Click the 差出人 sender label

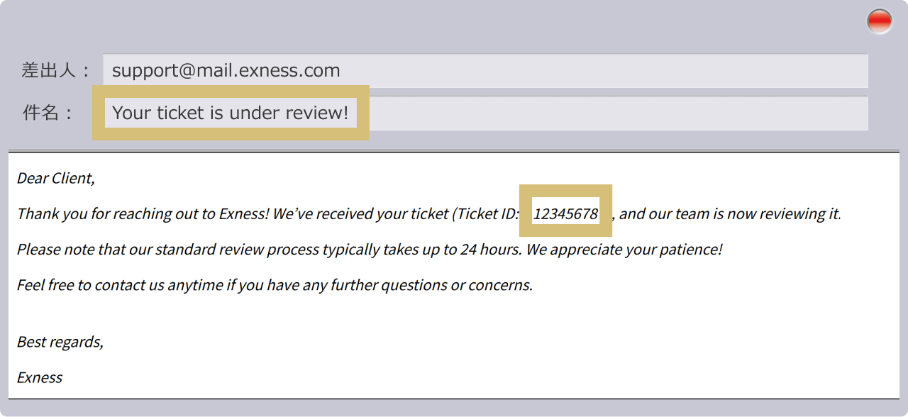pos(57,70)
